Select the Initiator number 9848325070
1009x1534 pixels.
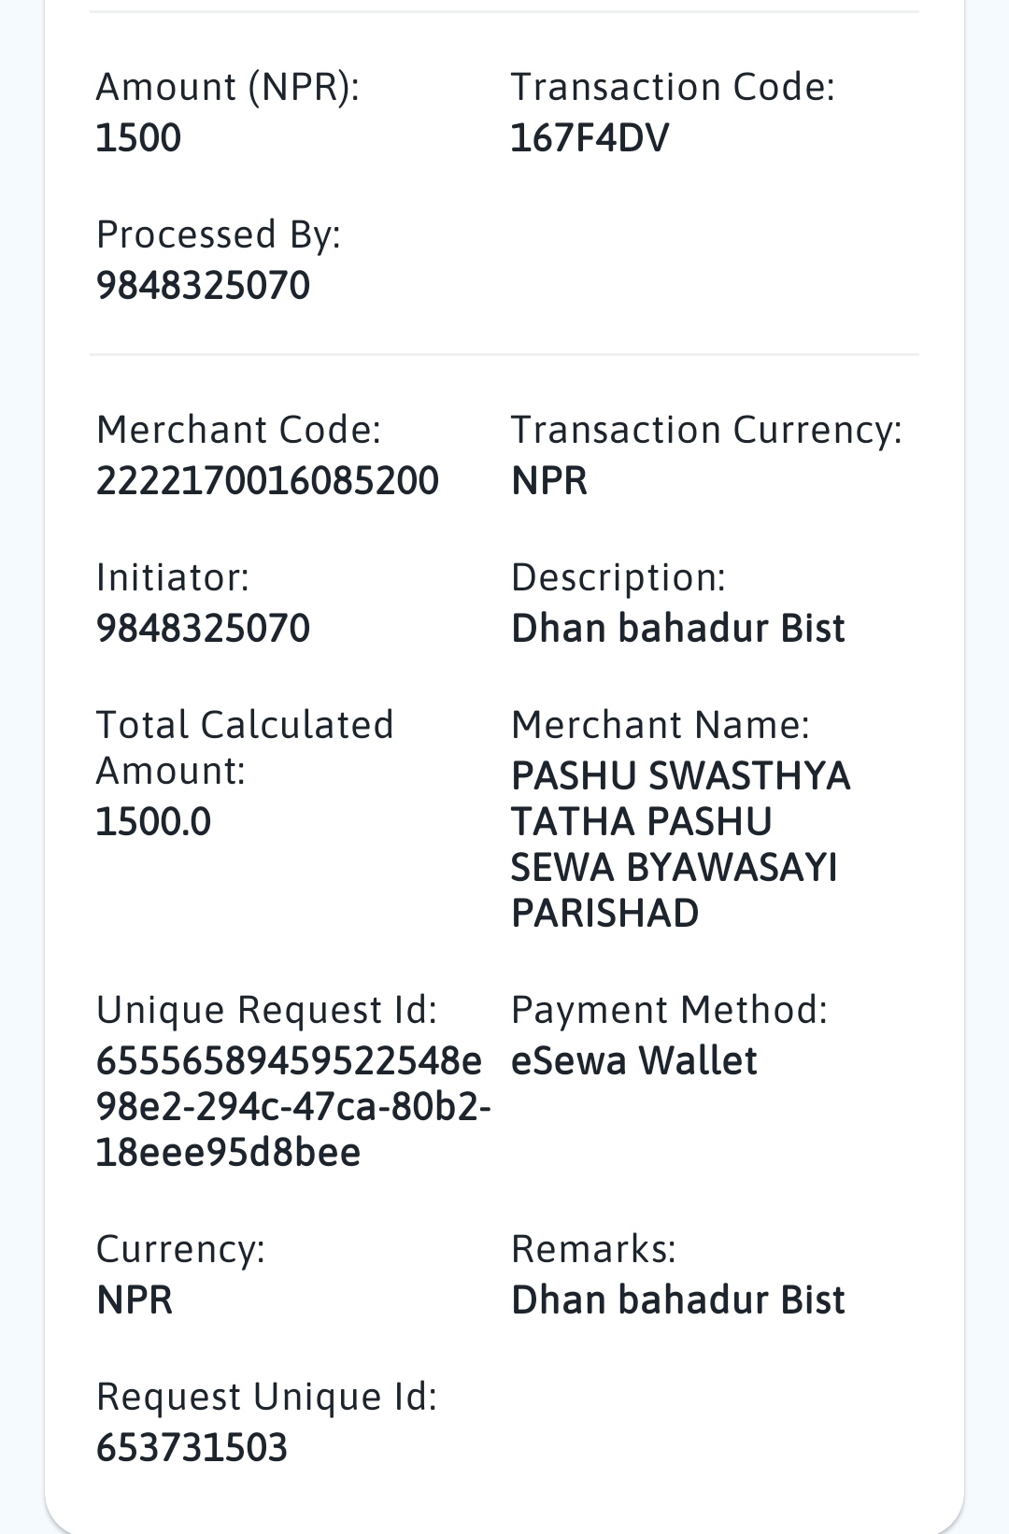pos(203,629)
